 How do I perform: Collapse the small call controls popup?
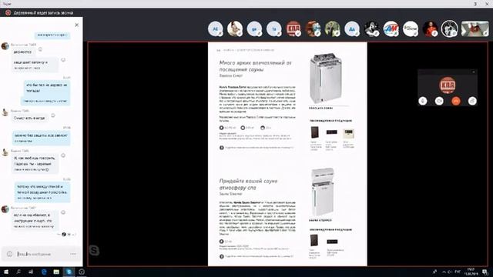click(x=474, y=72)
